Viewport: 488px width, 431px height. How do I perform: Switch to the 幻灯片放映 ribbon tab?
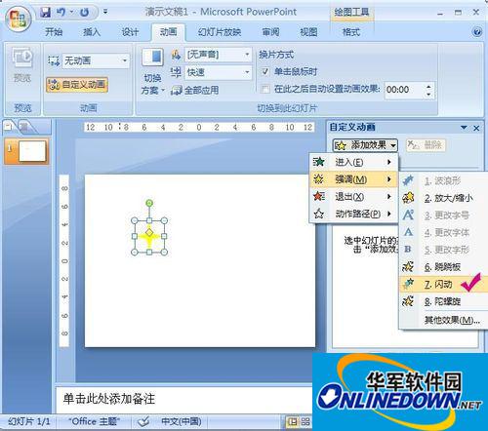click(x=220, y=32)
